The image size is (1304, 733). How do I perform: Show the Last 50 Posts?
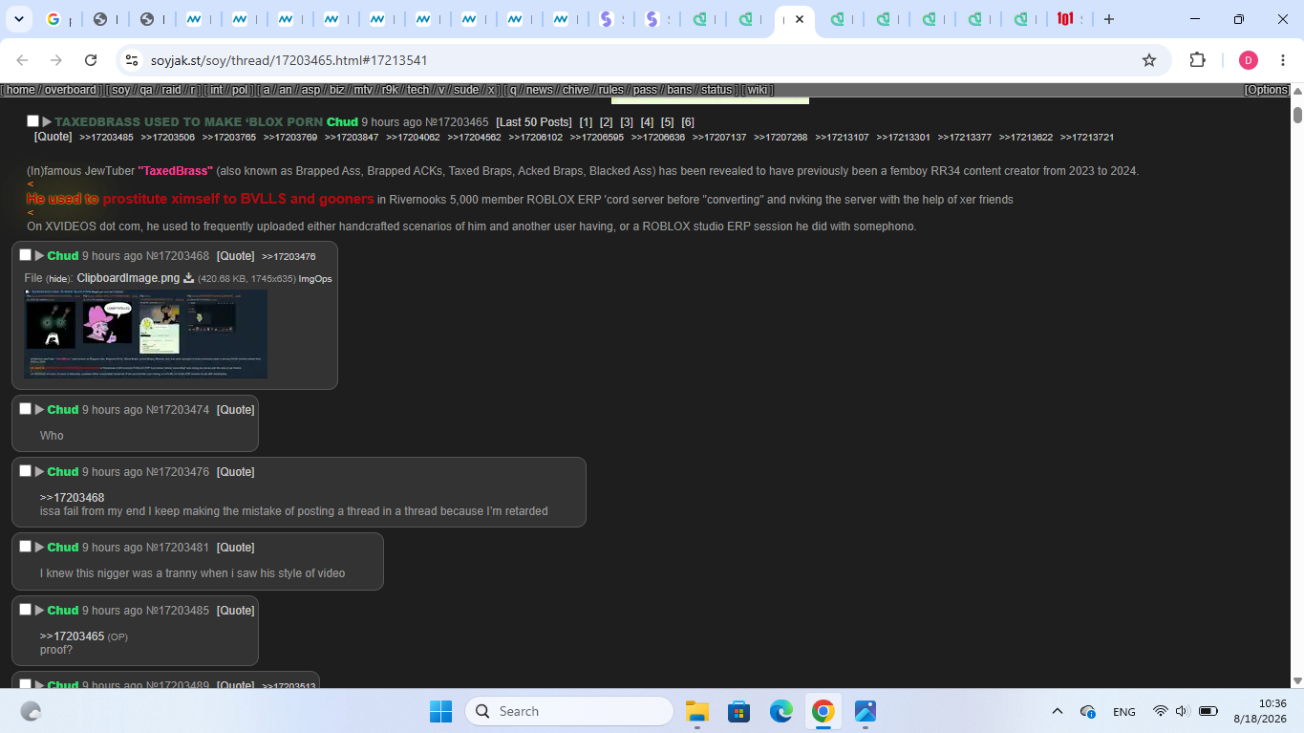(534, 122)
